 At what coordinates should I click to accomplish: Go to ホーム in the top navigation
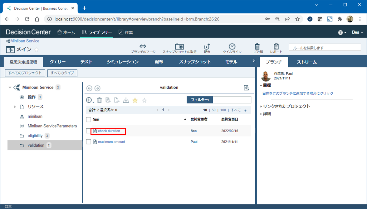tap(66, 32)
